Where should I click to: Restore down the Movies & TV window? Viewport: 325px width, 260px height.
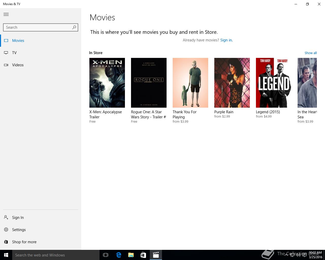tap(307, 4)
